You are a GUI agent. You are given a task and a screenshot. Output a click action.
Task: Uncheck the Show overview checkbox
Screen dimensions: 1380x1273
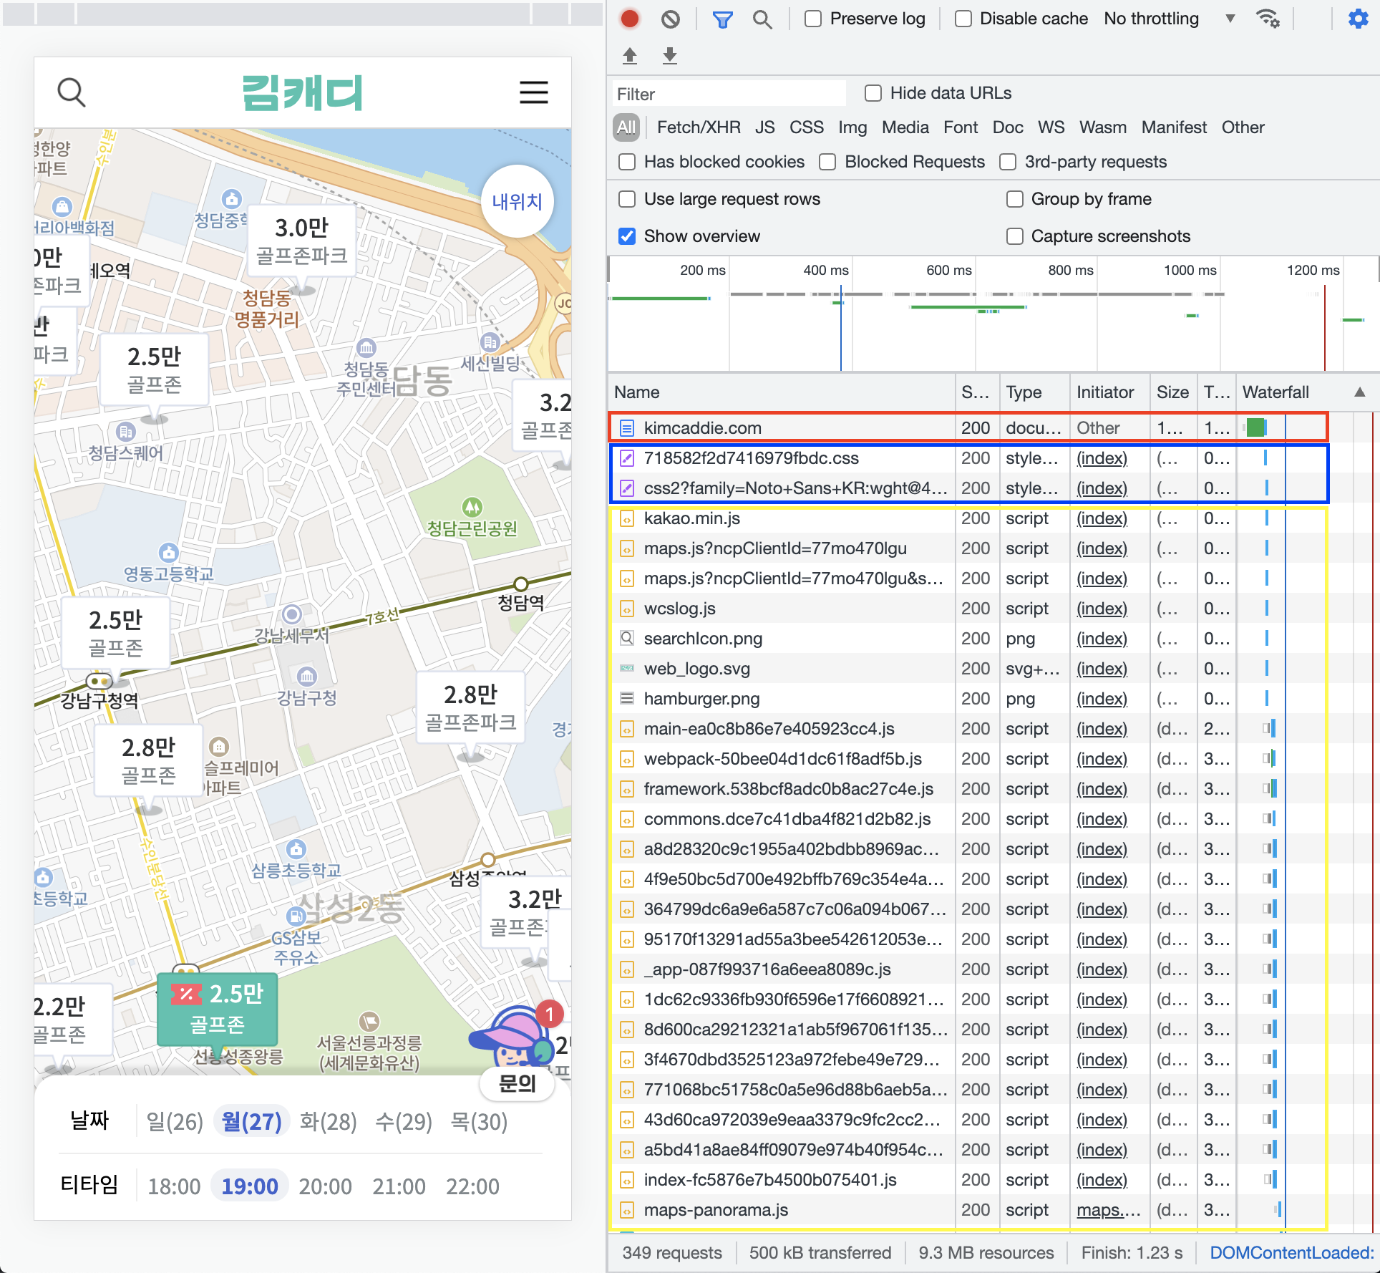tap(627, 236)
